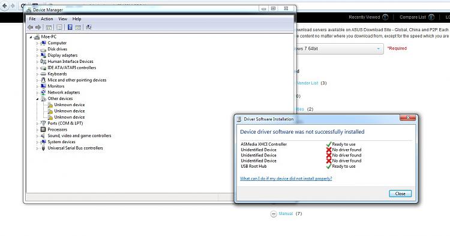The image size is (450, 236).
Task: Click the Disk drives category icon
Action: pyautogui.click(x=43, y=49)
